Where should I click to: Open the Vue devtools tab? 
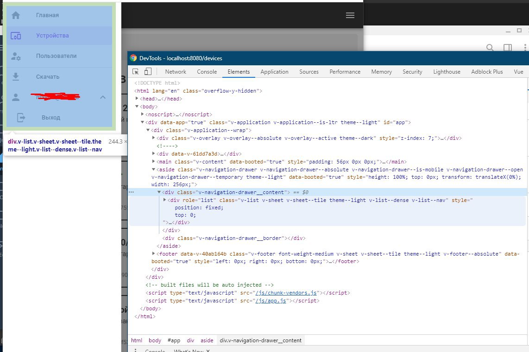point(518,72)
